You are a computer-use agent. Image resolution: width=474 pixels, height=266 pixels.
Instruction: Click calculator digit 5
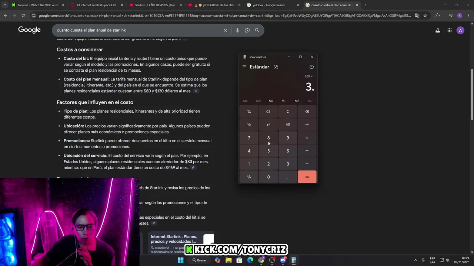coord(268,151)
